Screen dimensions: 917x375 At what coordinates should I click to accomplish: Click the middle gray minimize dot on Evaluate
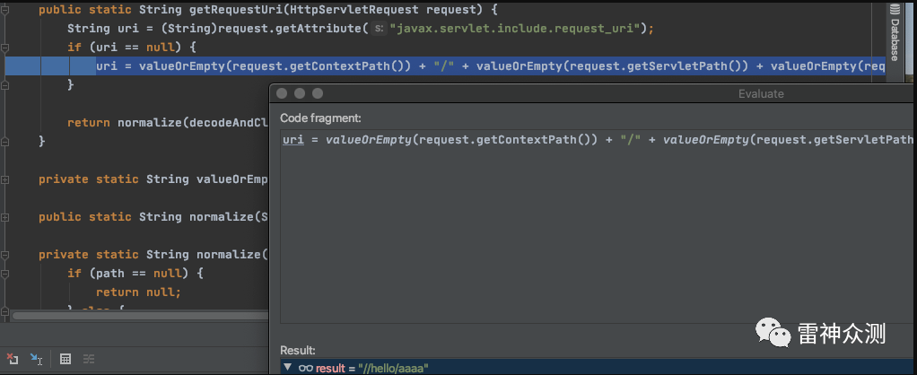click(300, 93)
